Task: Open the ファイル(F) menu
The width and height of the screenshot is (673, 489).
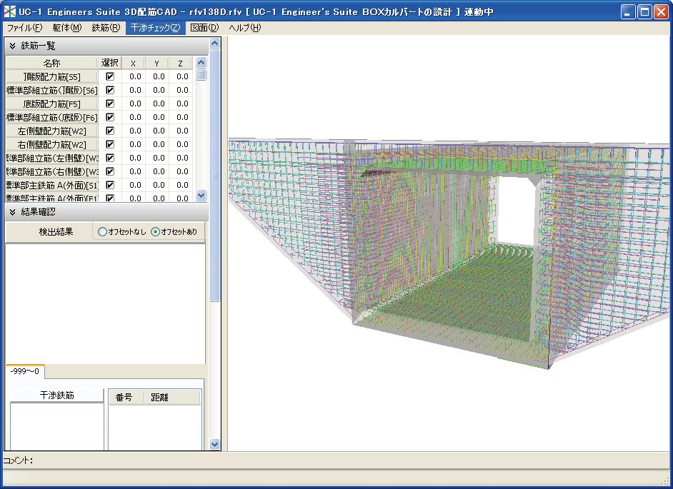Action: 24,28
